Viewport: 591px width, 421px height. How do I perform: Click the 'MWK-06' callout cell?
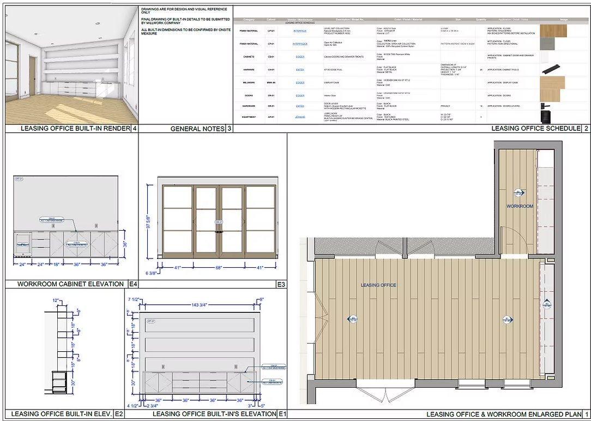coord(270,82)
